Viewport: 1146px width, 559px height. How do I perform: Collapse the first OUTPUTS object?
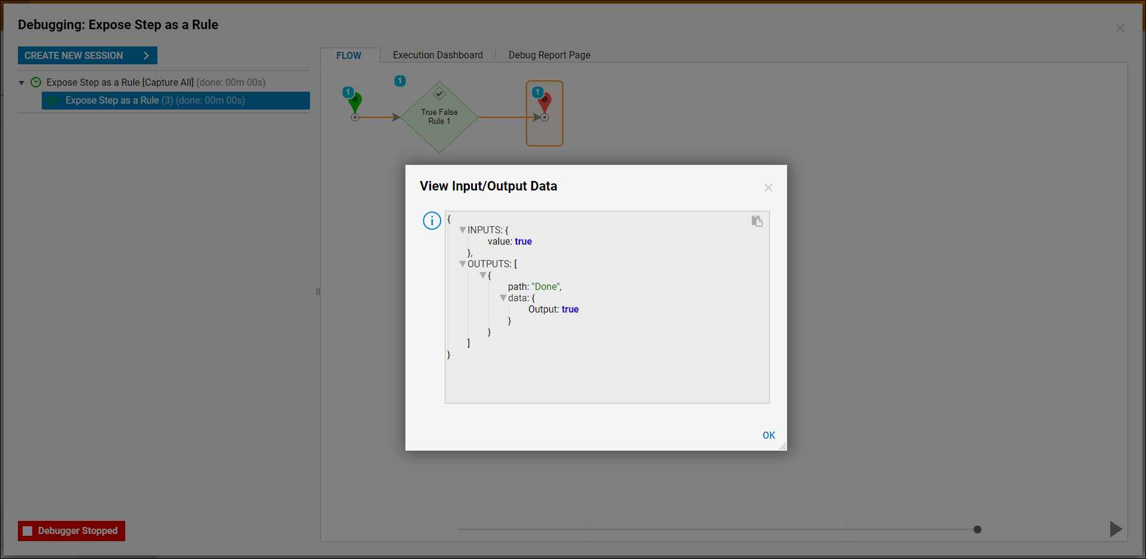pos(483,276)
